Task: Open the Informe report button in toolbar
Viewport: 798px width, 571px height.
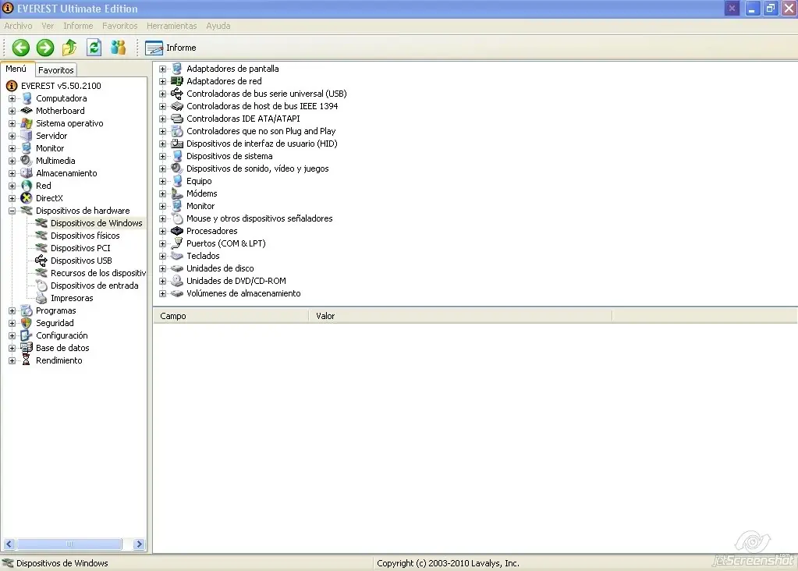Action: click(171, 48)
